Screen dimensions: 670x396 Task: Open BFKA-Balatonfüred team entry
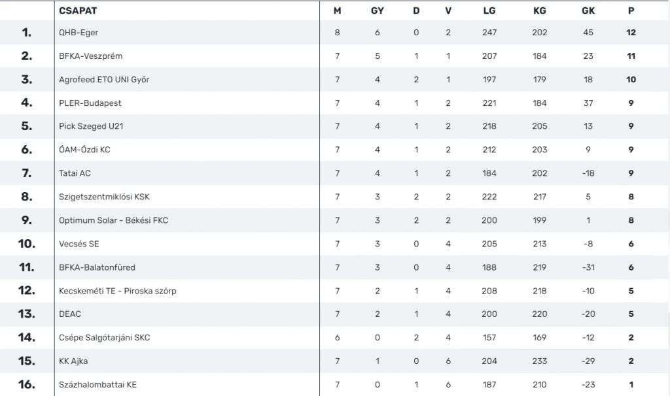(x=97, y=267)
